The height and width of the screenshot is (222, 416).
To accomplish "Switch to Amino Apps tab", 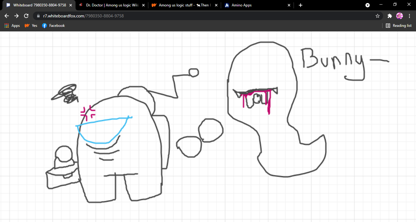I will point(258,5).
